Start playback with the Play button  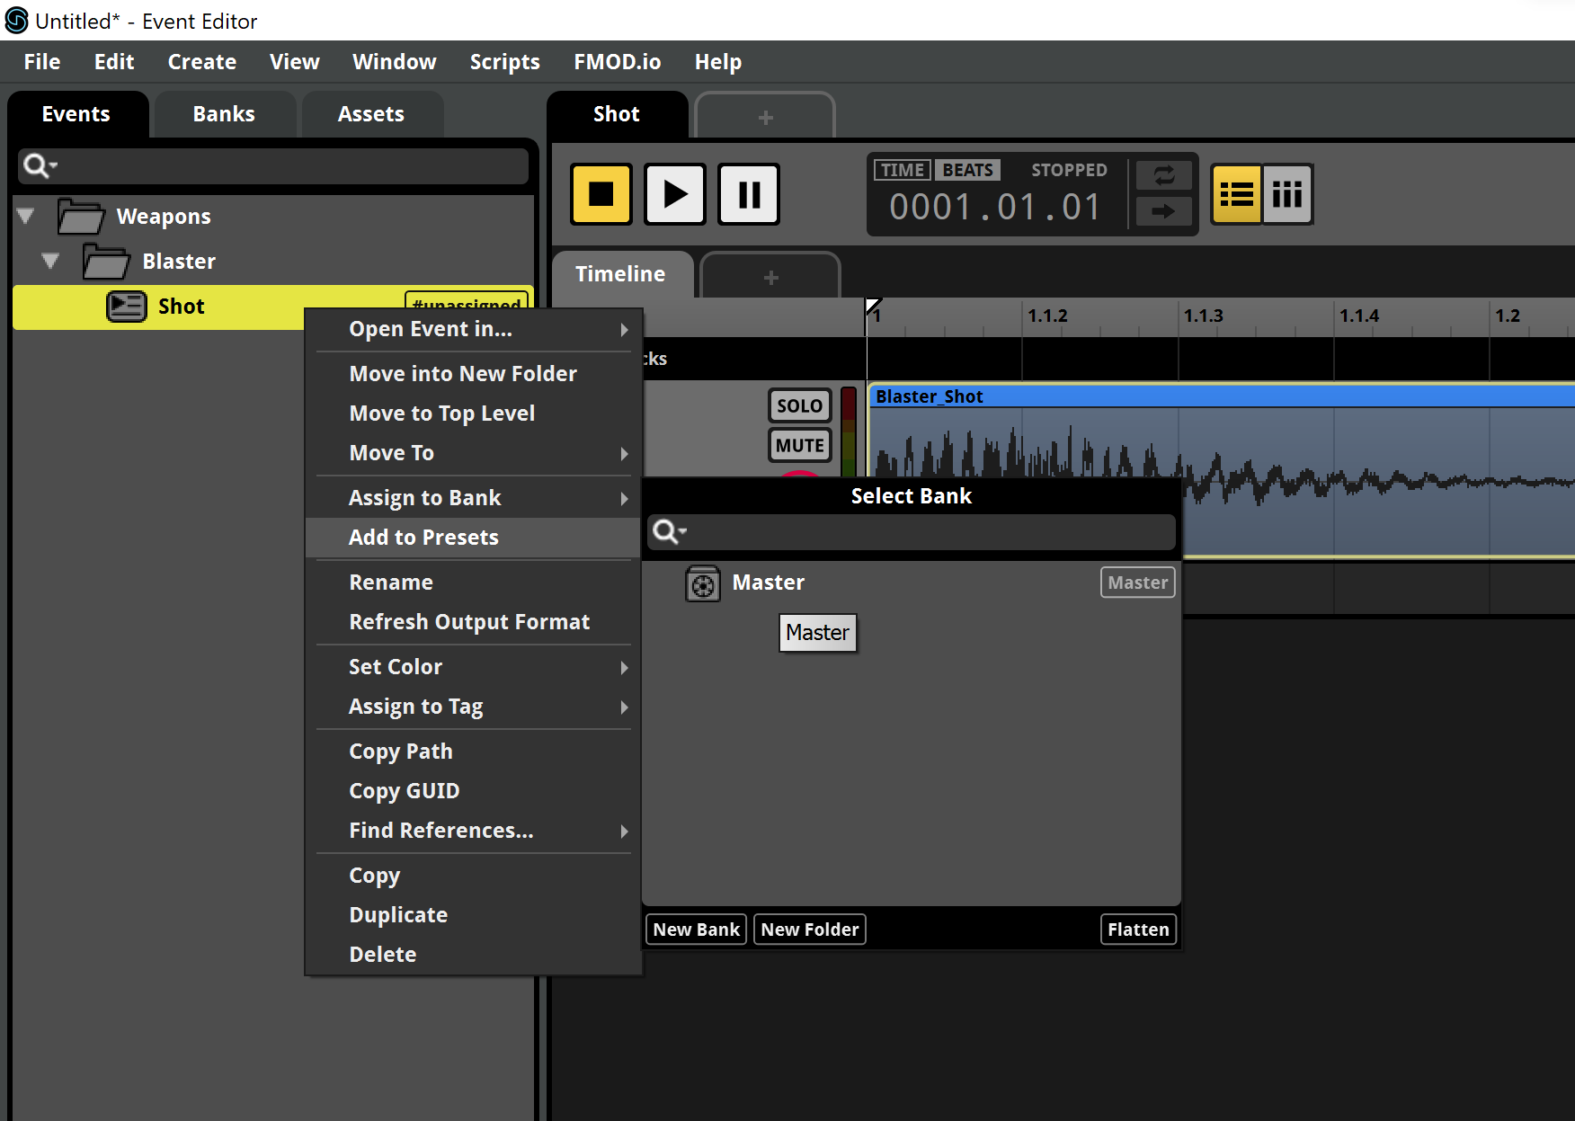675,193
